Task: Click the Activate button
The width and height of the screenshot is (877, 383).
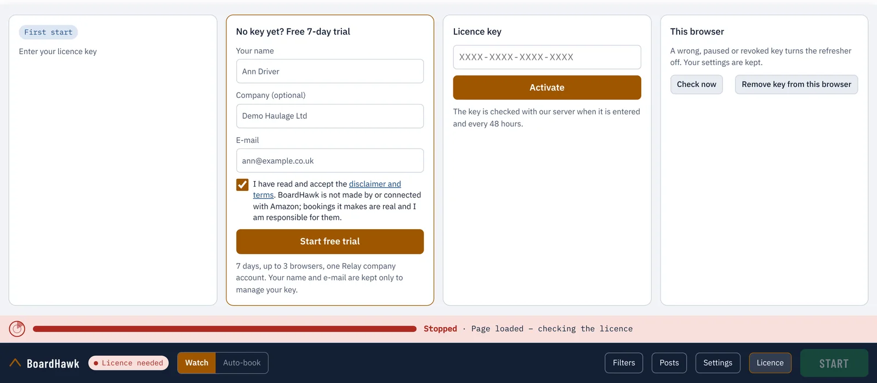Action: (x=547, y=88)
